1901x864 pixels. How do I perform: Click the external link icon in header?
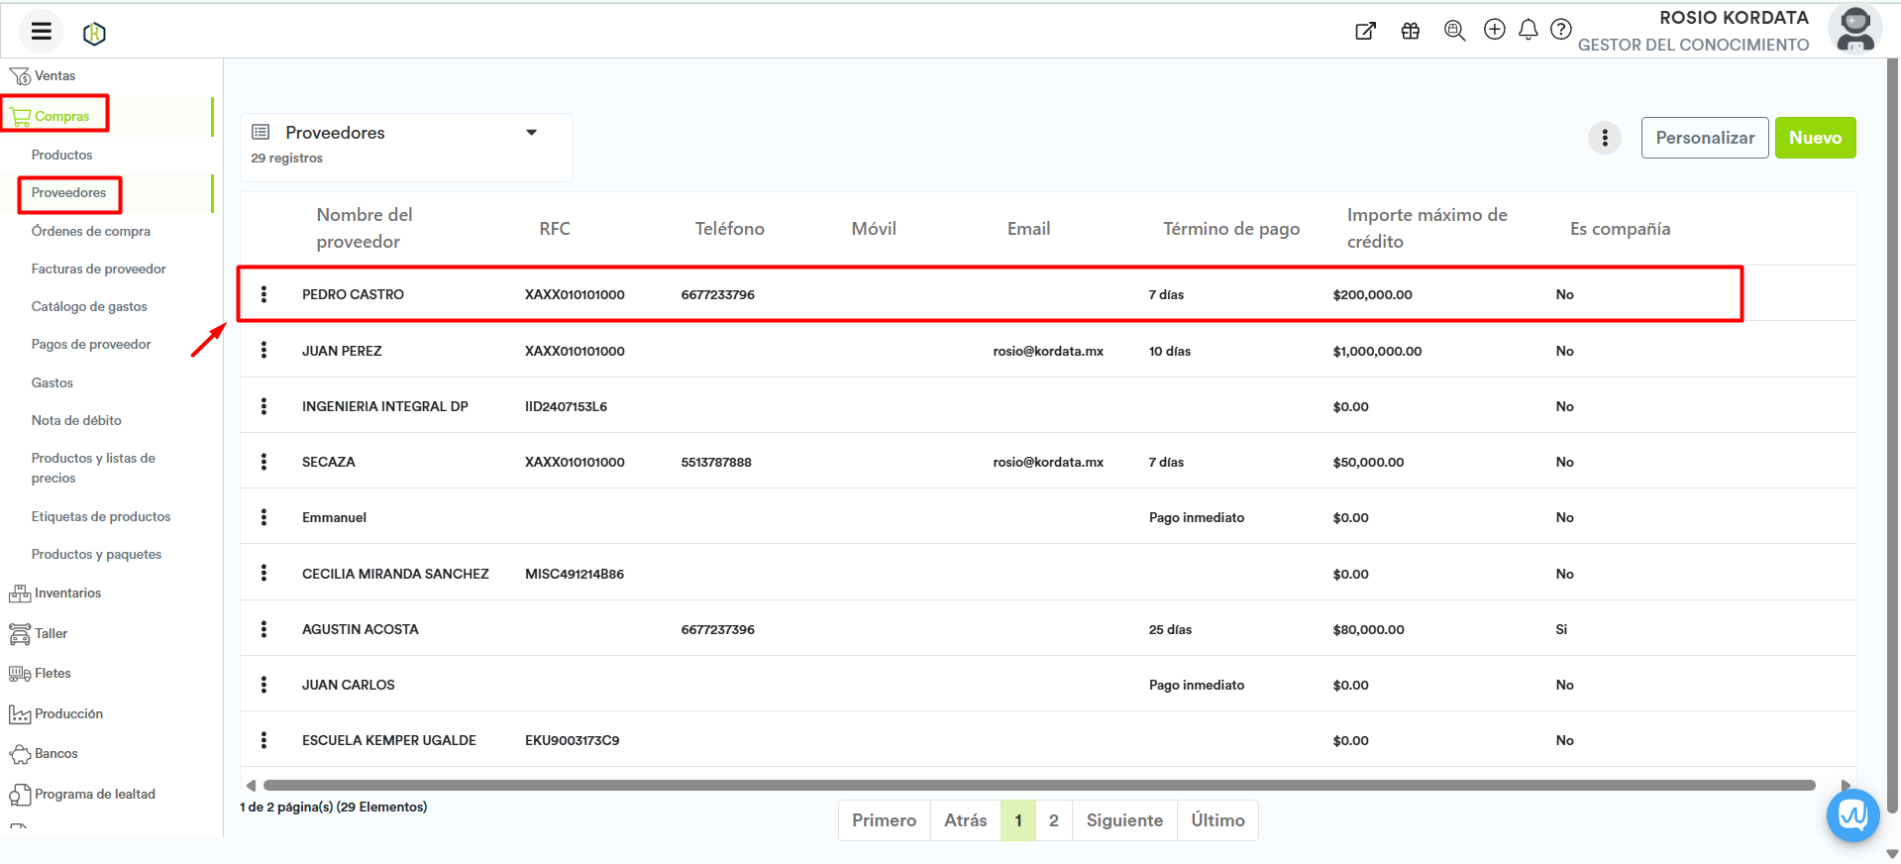[1365, 31]
